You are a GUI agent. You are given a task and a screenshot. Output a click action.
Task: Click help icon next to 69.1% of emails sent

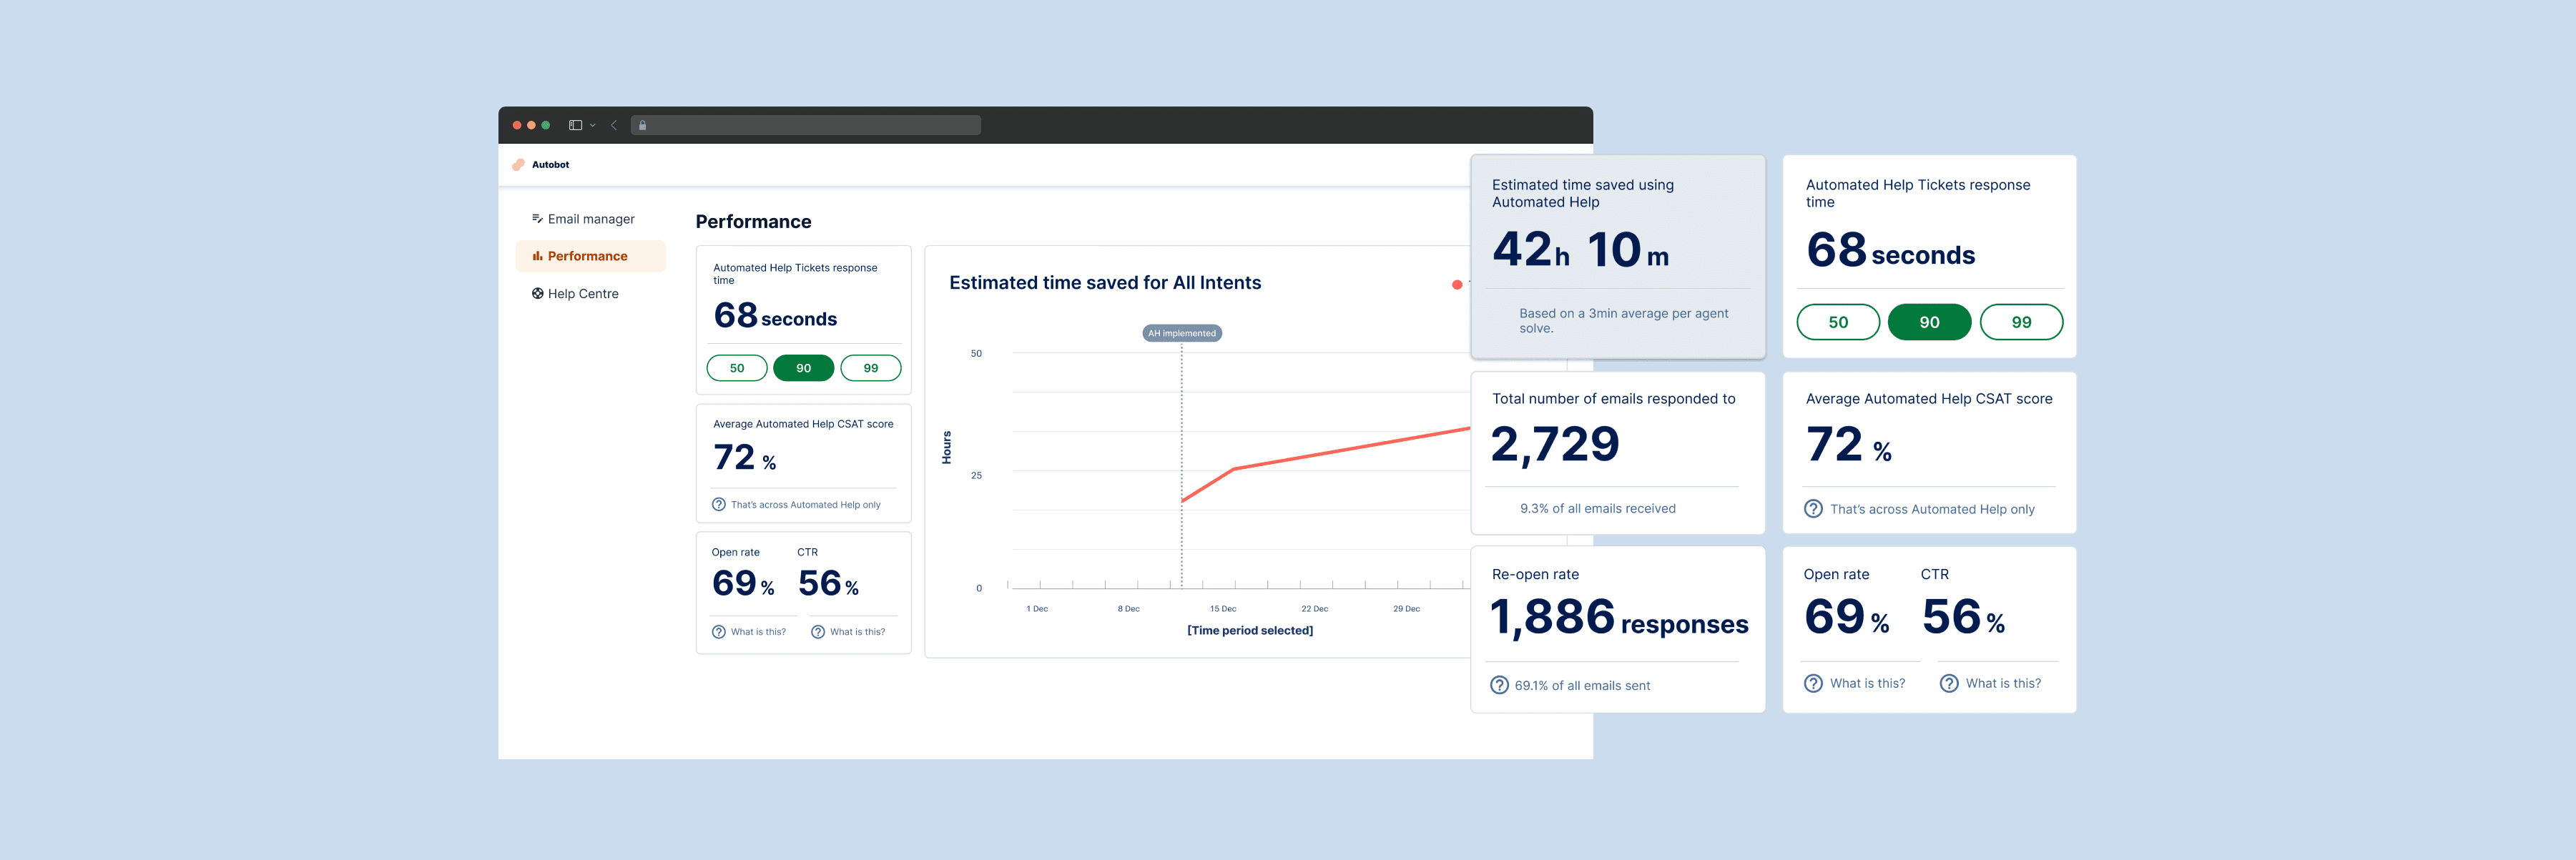1499,685
